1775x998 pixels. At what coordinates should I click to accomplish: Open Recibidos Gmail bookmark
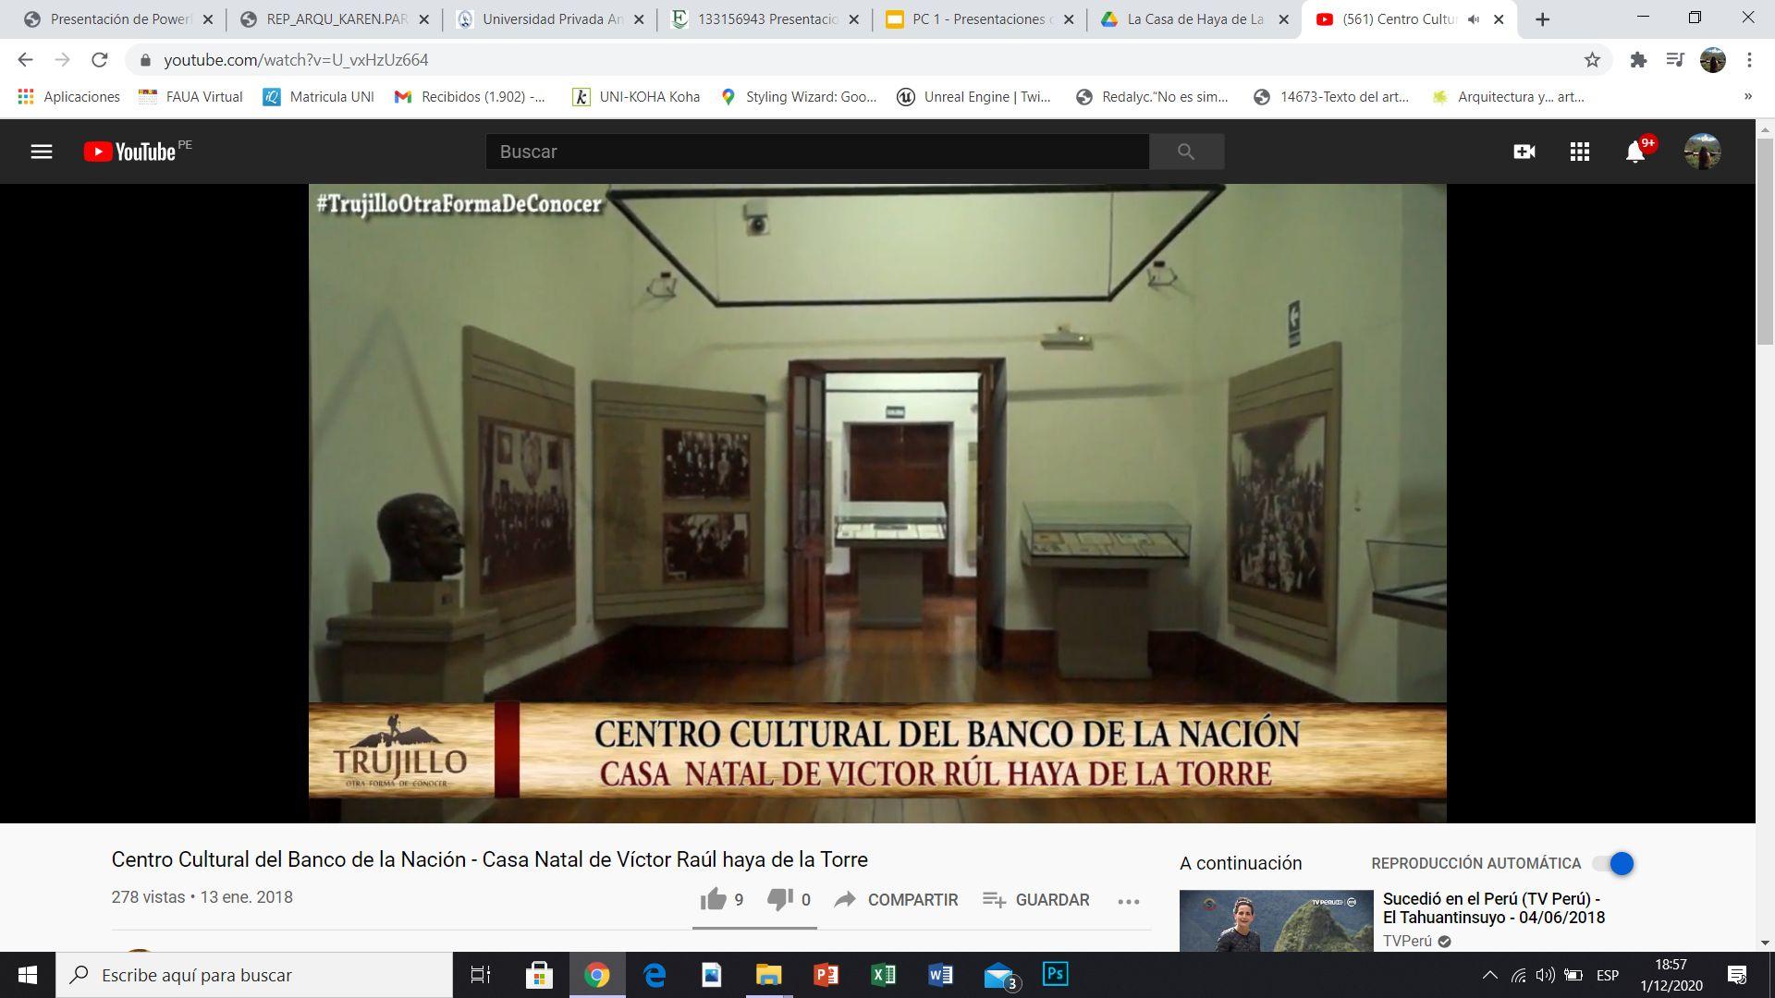[x=470, y=97]
